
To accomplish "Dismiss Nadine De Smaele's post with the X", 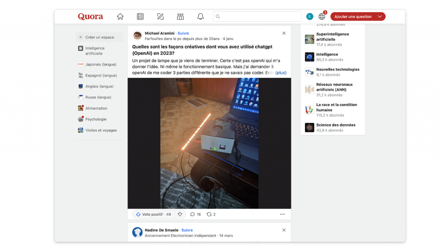I will (284, 230).
